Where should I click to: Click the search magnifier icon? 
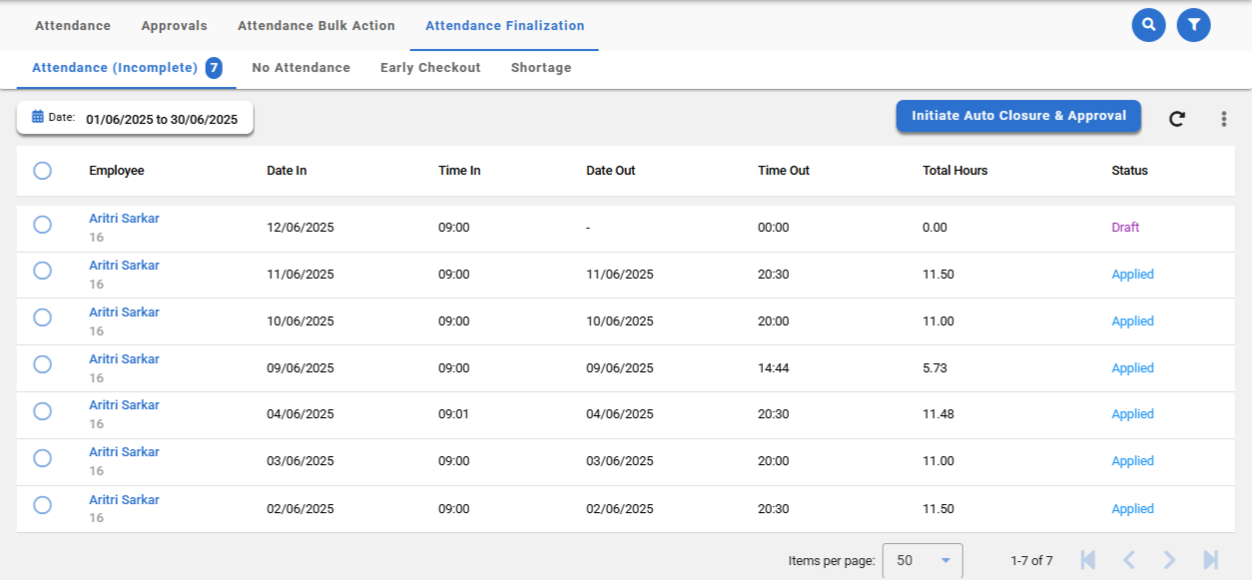pos(1148,25)
